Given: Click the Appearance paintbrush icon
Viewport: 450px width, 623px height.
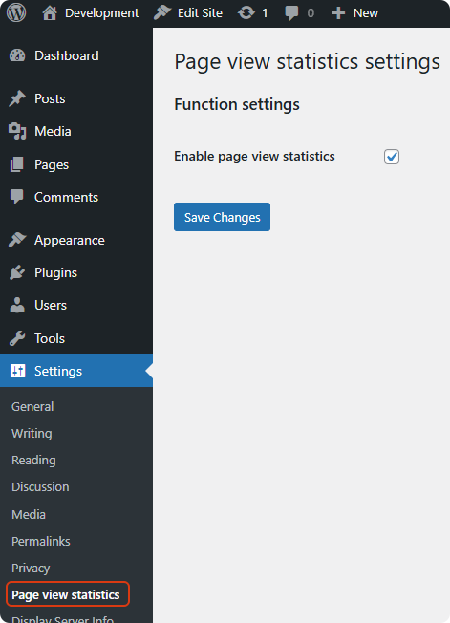Looking at the screenshot, I should (17, 240).
